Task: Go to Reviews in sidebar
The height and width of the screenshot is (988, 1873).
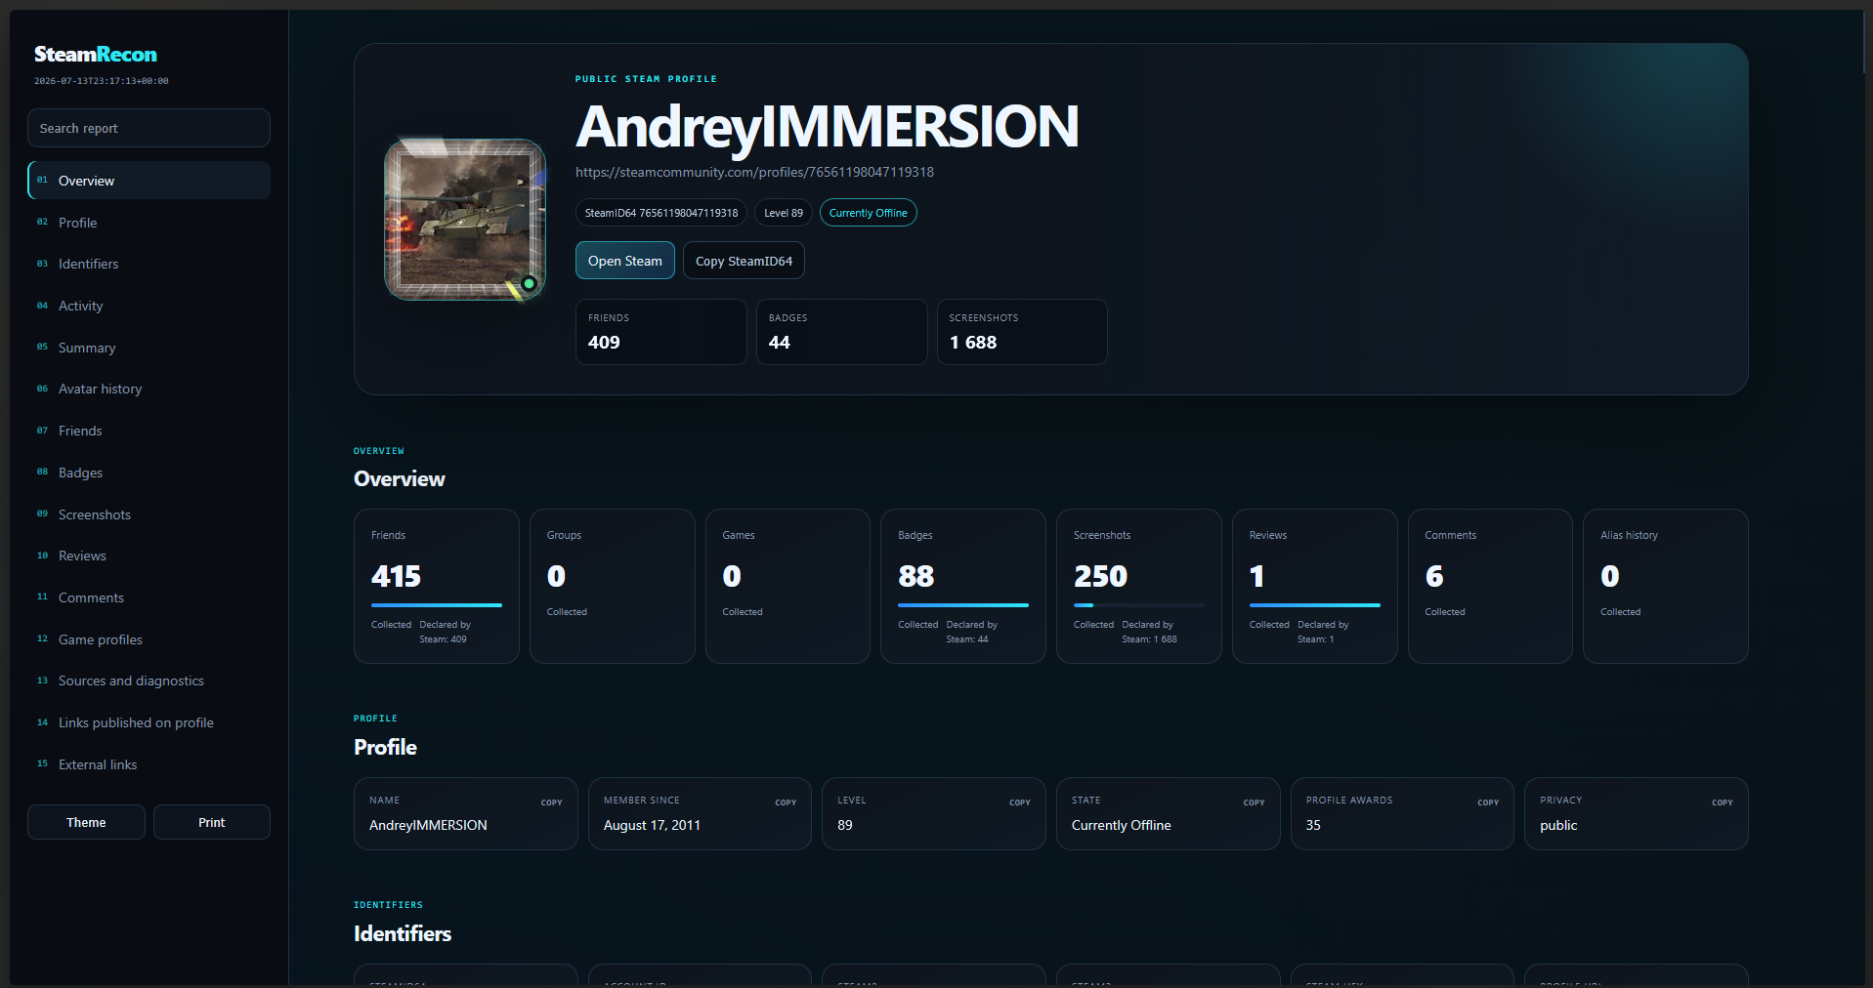Action: pos(149,556)
